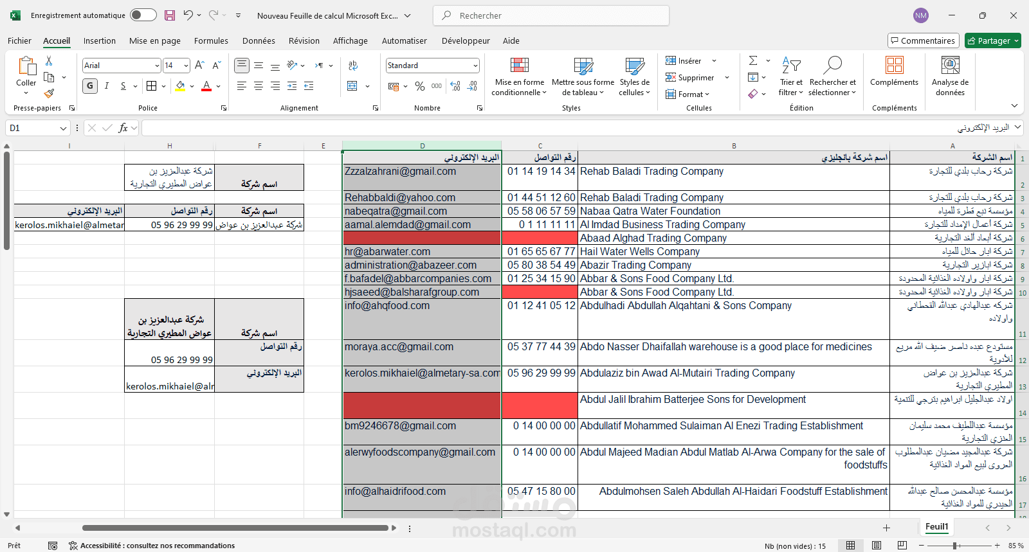Toggle middle vertical alignment
Screen dimensions: 1029x552
coord(259,65)
